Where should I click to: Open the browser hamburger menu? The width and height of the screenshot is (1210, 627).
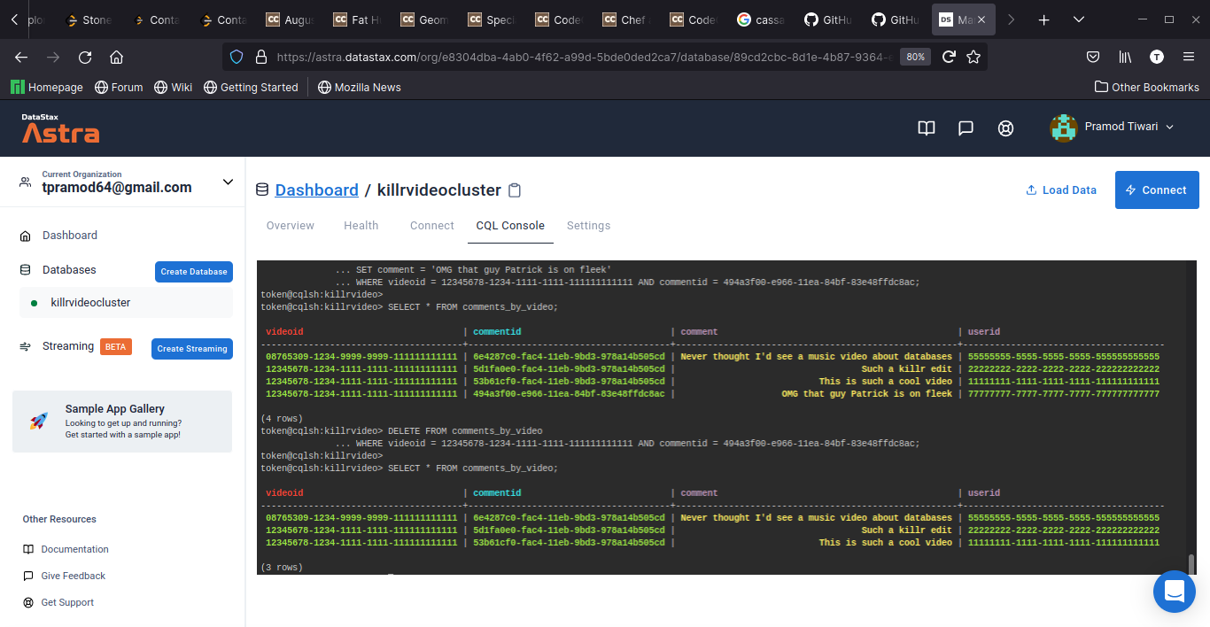point(1189,57)
